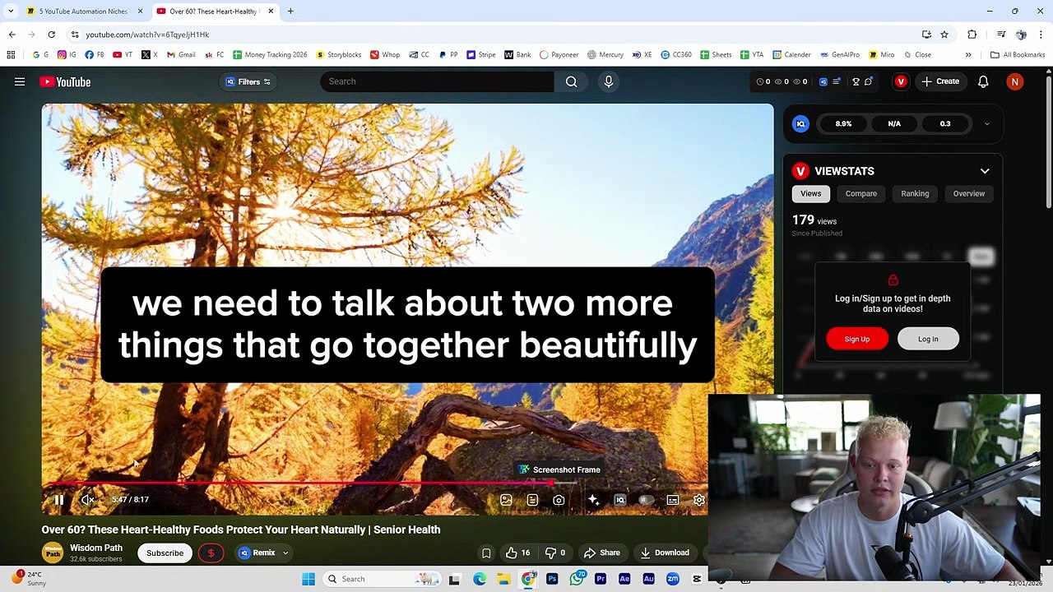This screenshot has width=1053, height=592.
Task: Click the browser address bar URL
Action: 147,35
